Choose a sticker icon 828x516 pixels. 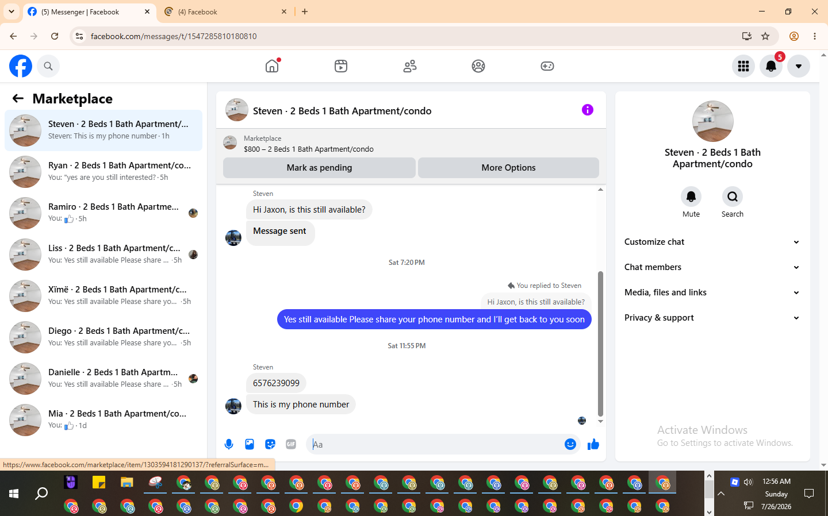pyautogui.click(x=270, y=444)
